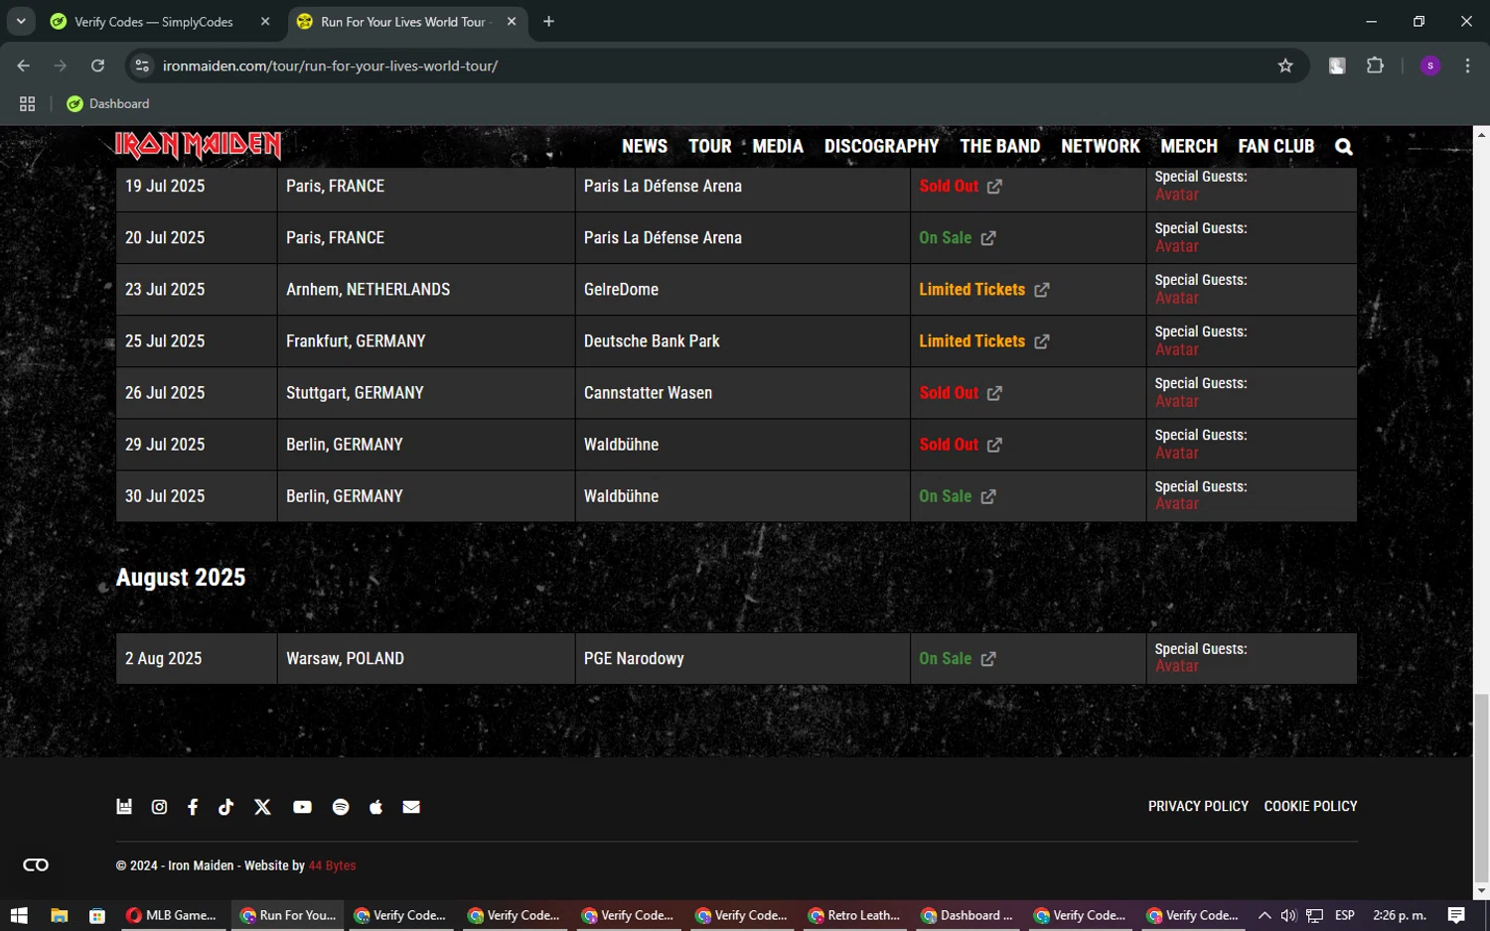
Task: Open the FAN CLUB menu item
Action: [x=1276, y=146]
